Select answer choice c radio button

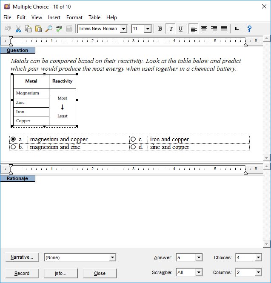click(x=133, y=140)
